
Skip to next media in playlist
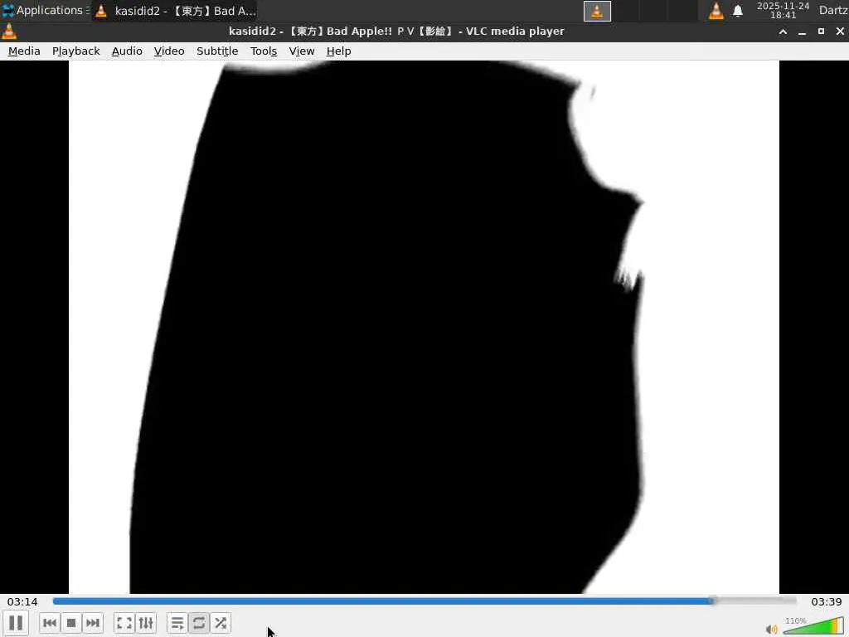tap(93, 623)
